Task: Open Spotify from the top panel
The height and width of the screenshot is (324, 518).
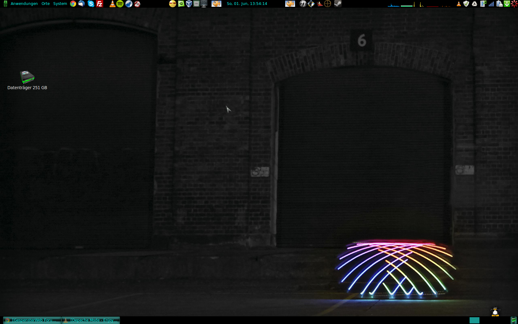Action: 120,4
